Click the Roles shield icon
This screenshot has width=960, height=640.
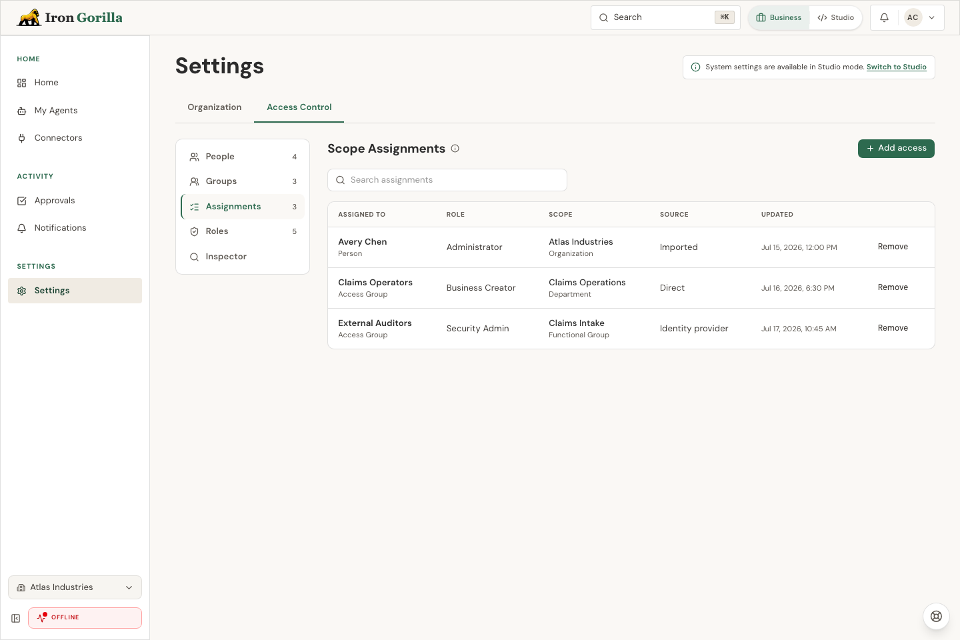[x=195, y=231]
